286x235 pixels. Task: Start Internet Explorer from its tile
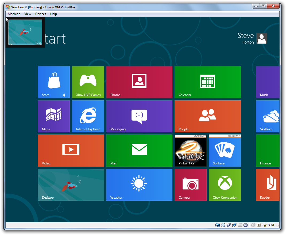(x=88, y=116)
